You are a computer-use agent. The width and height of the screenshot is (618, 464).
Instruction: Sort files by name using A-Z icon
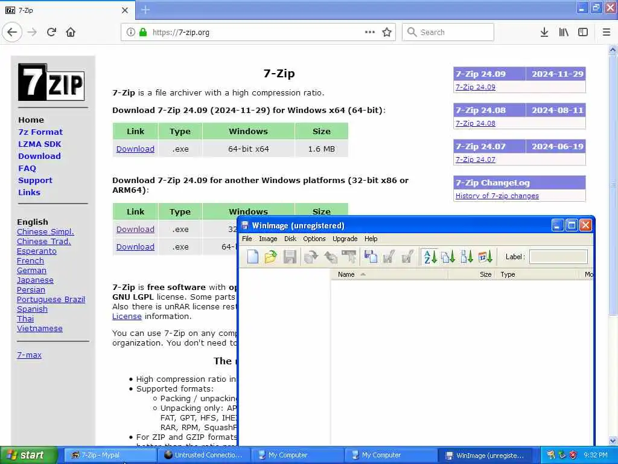[x=430, y=257]
